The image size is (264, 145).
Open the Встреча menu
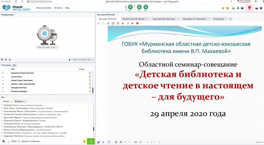(x=58, y=8)
